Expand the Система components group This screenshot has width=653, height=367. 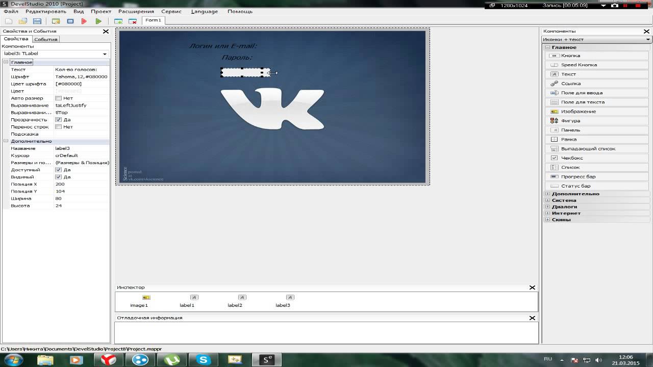[547, 200]
